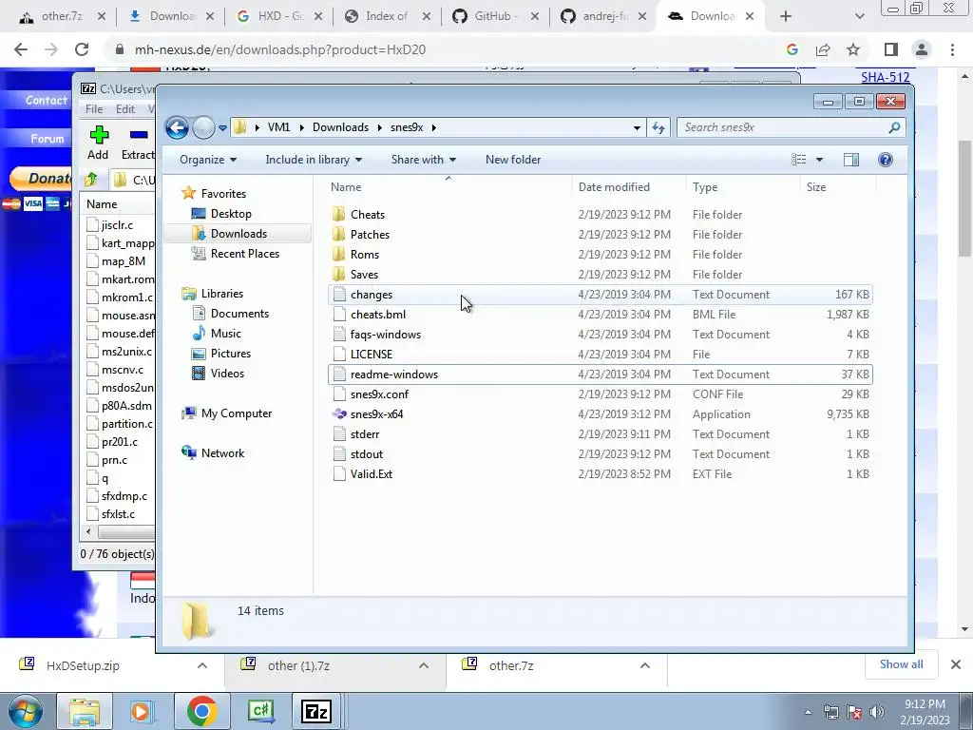Open the Organize dropdown menu
Viewport: 973px width, 730px height.
(x=208, y=160)
